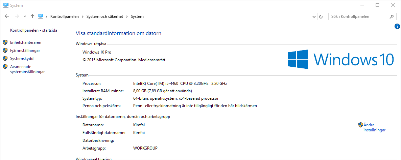Open Avancerade systeminställningar link
The image size is (401, 160).
27,69
